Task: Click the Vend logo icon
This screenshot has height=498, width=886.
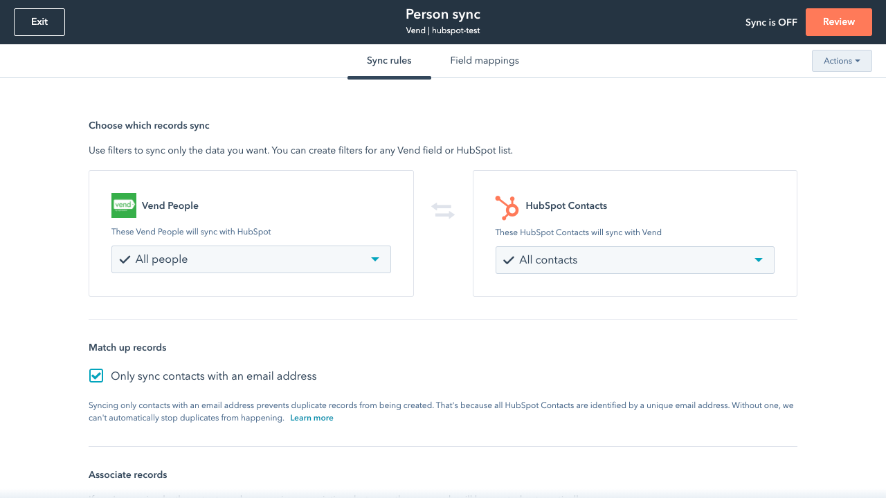Action: 123,205
